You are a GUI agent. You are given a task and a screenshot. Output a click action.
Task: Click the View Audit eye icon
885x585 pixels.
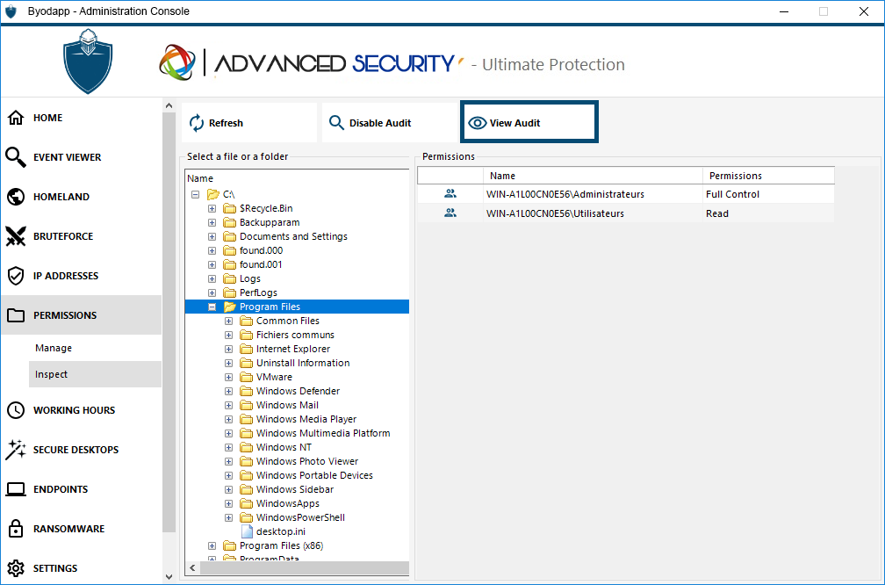477,123
